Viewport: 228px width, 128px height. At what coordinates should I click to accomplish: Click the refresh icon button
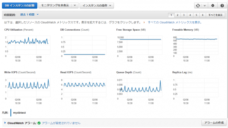pyautogui.click(x=198, y=6)
